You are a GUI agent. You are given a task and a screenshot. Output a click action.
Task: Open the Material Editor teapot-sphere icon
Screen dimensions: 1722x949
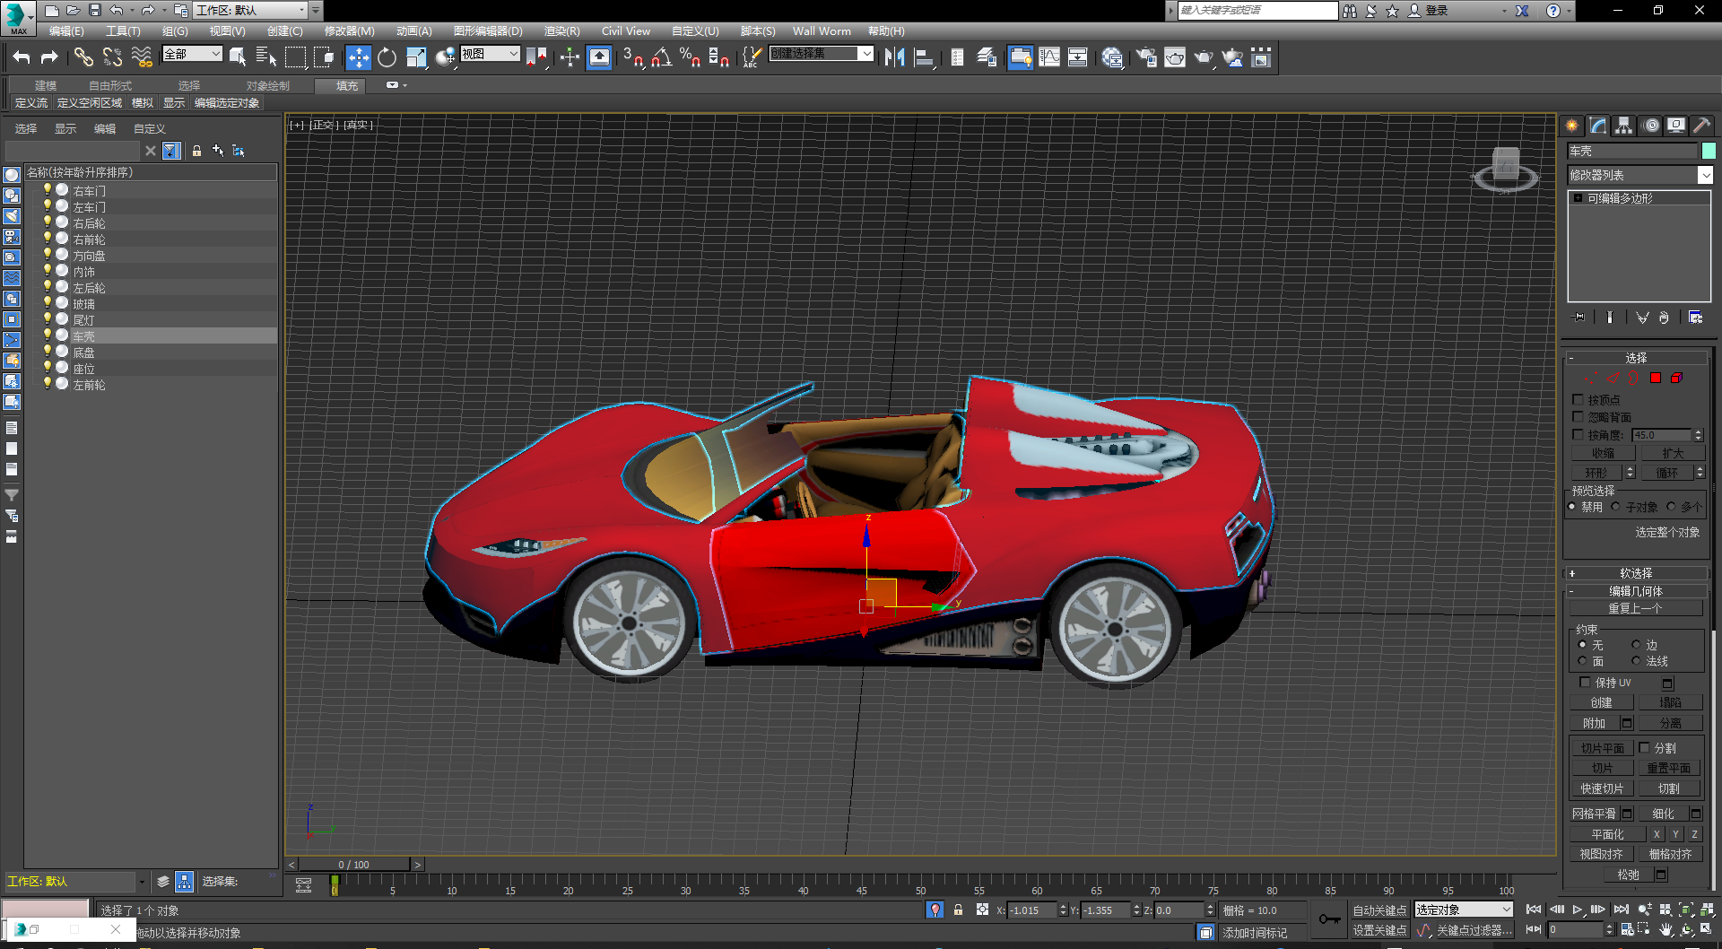point(1112,58)
